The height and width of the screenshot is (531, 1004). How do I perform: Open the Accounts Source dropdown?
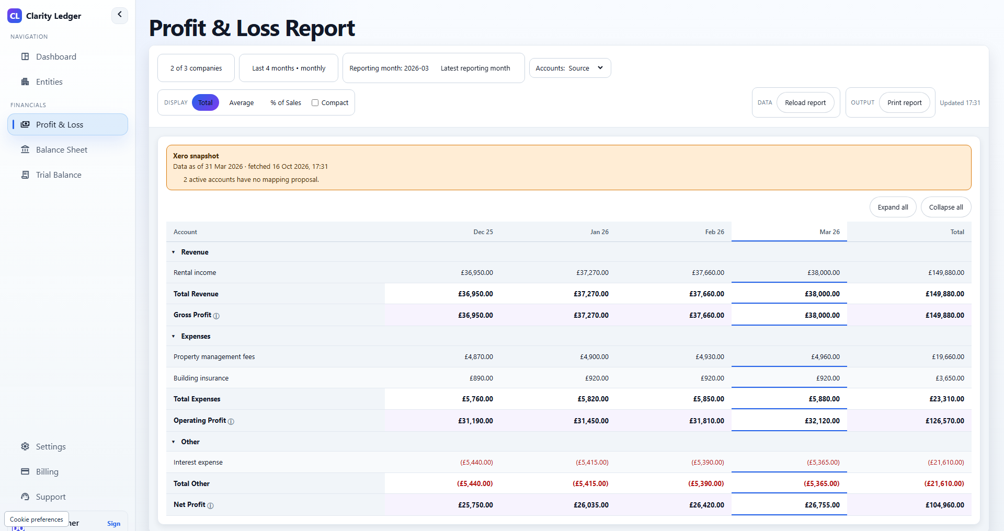[570, 68]
